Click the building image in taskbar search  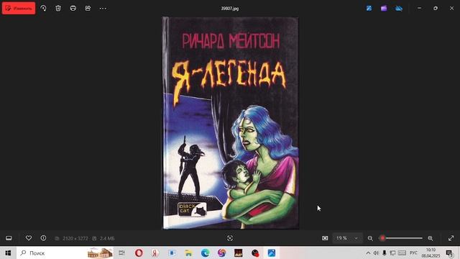[100, 253]
